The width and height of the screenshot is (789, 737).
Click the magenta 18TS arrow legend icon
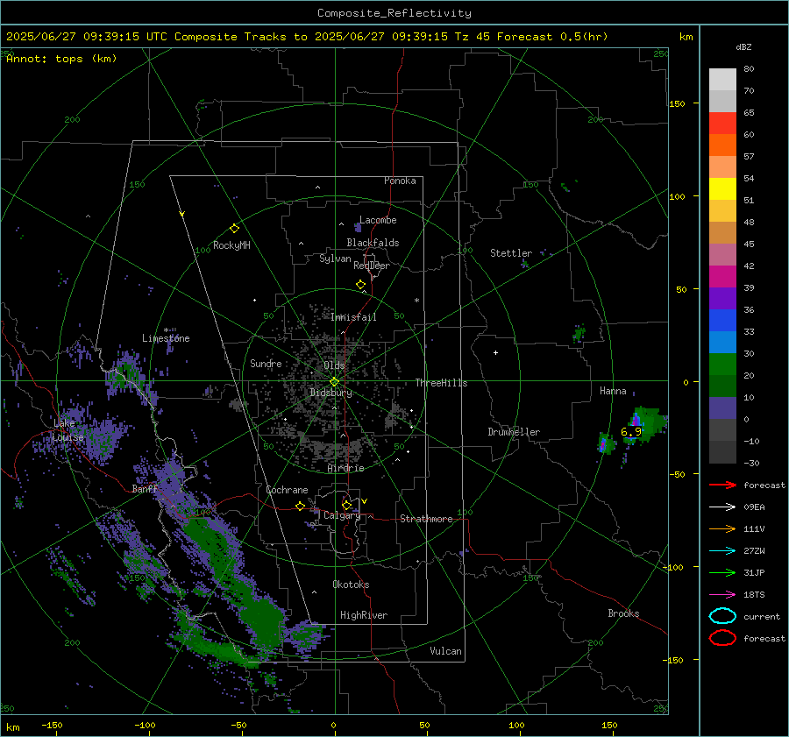pos(722,595)
